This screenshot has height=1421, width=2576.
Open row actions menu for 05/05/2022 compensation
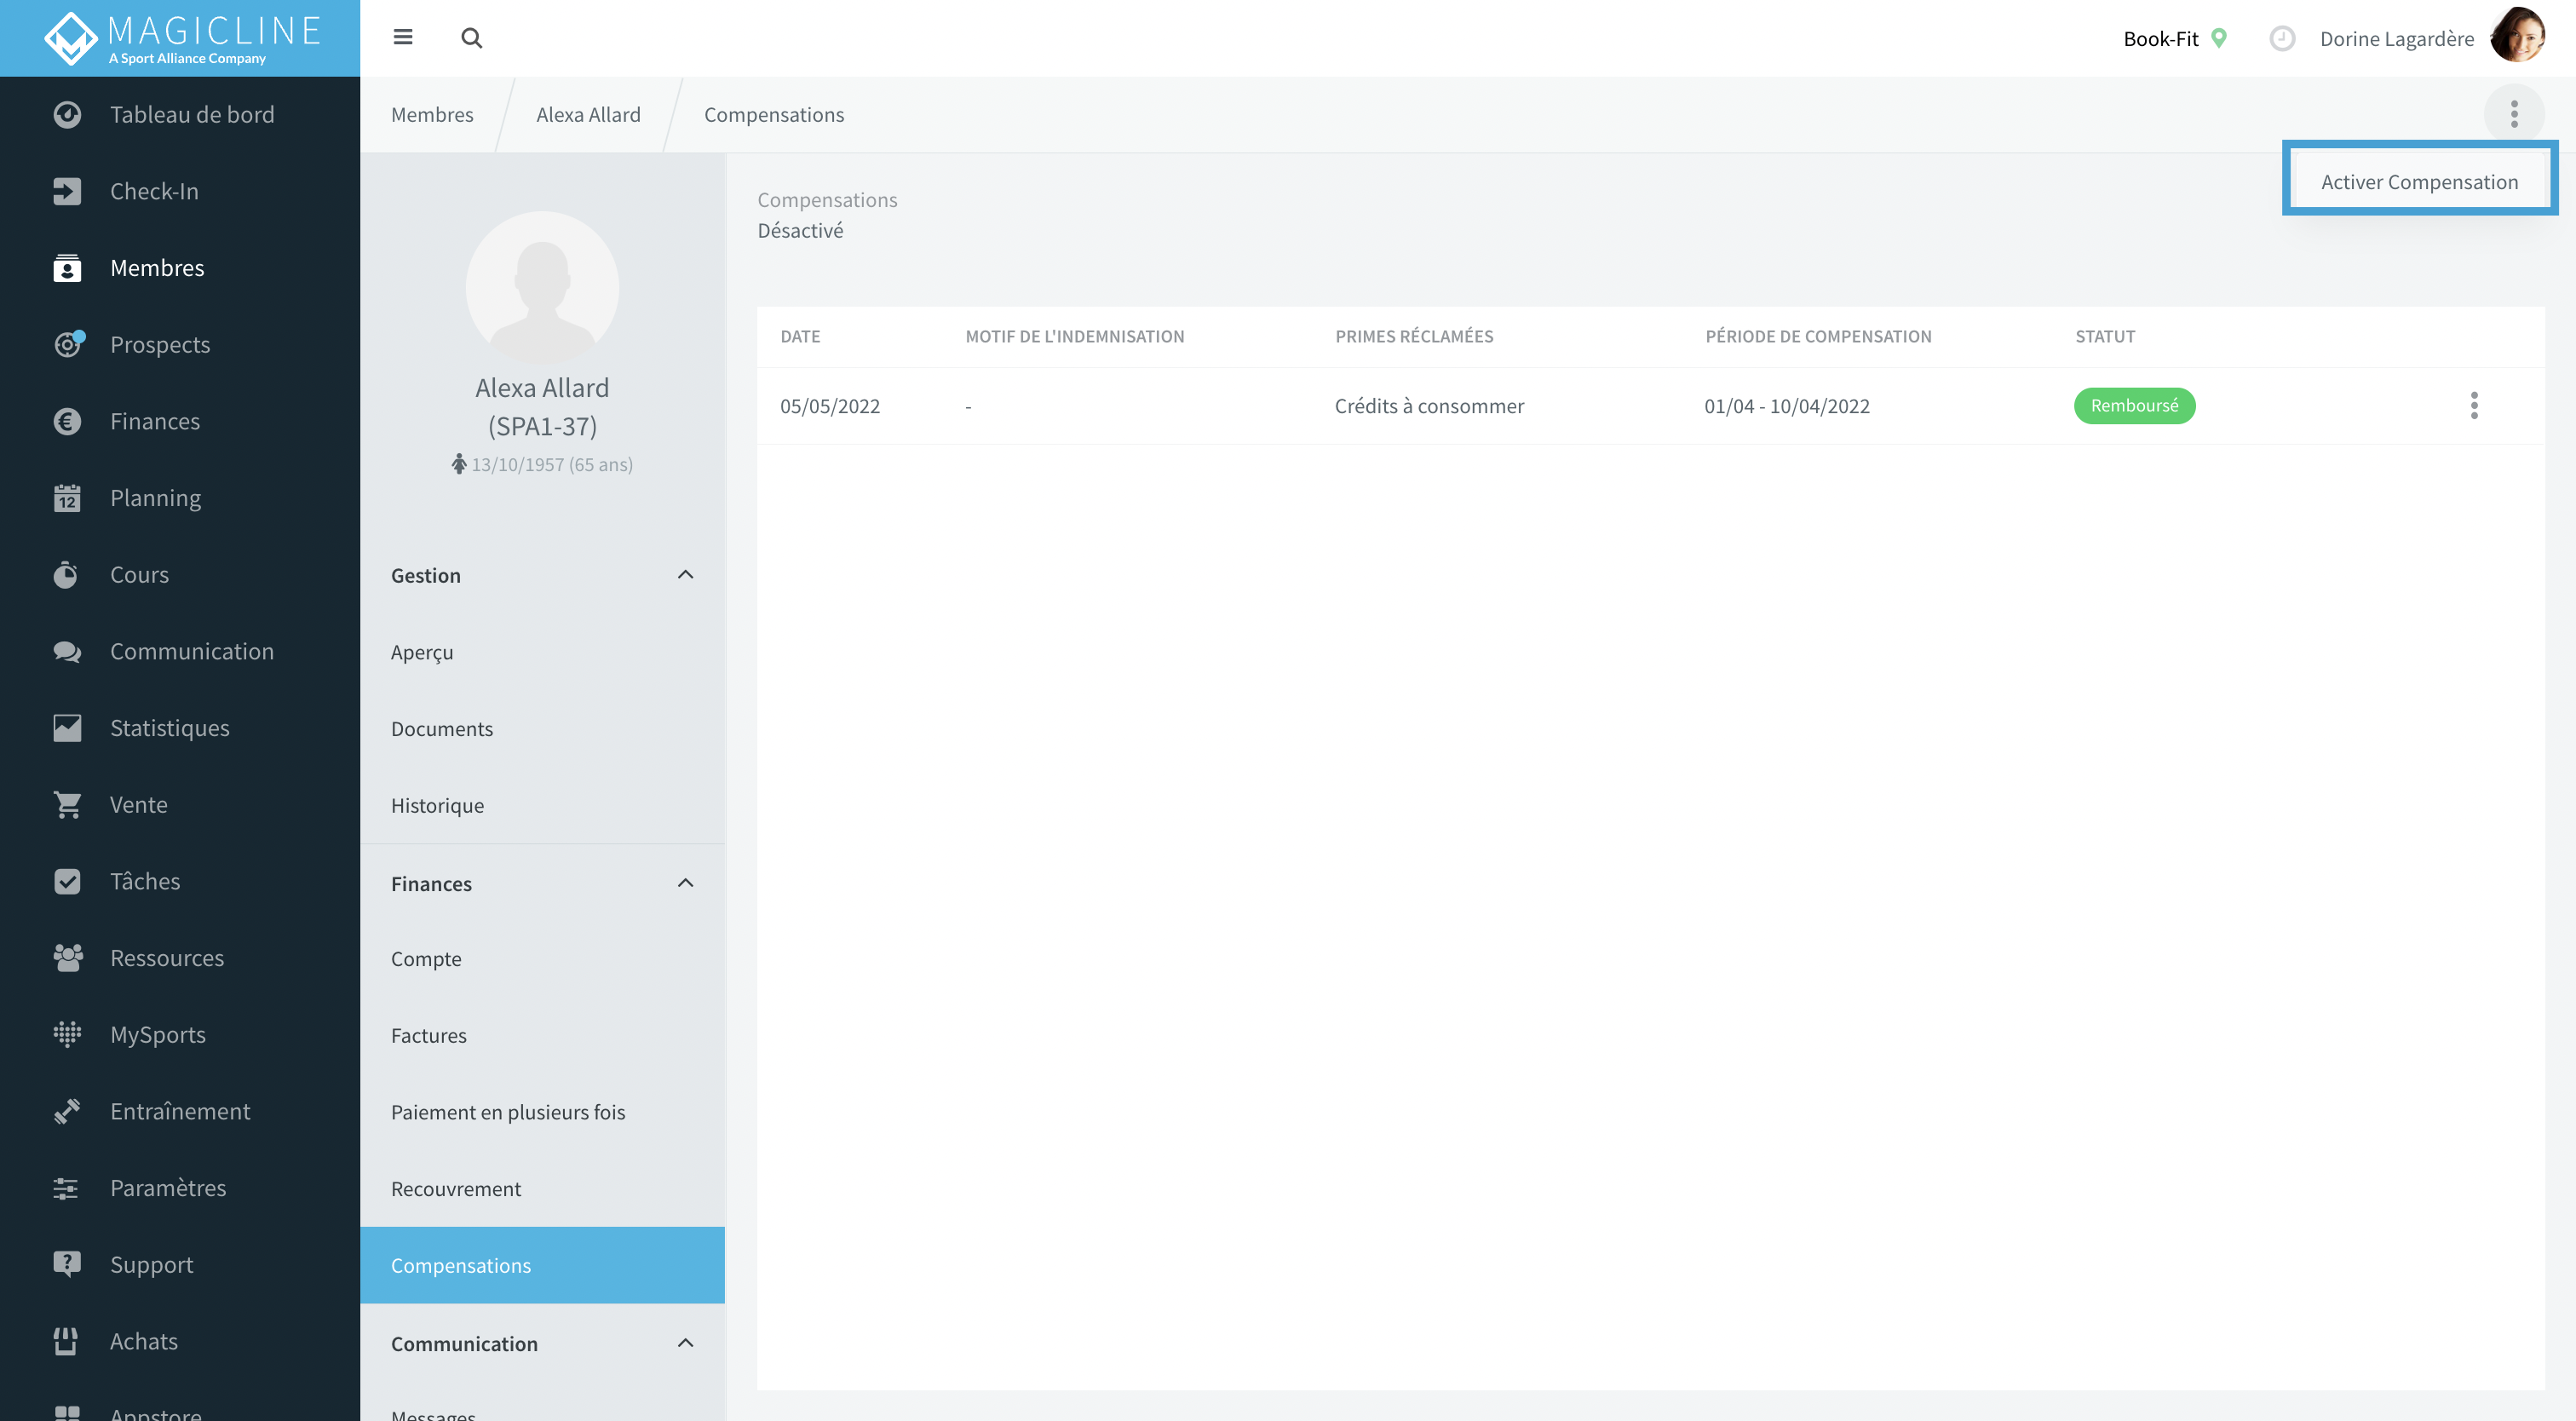pyautogui.click(x=2474, y=406)
